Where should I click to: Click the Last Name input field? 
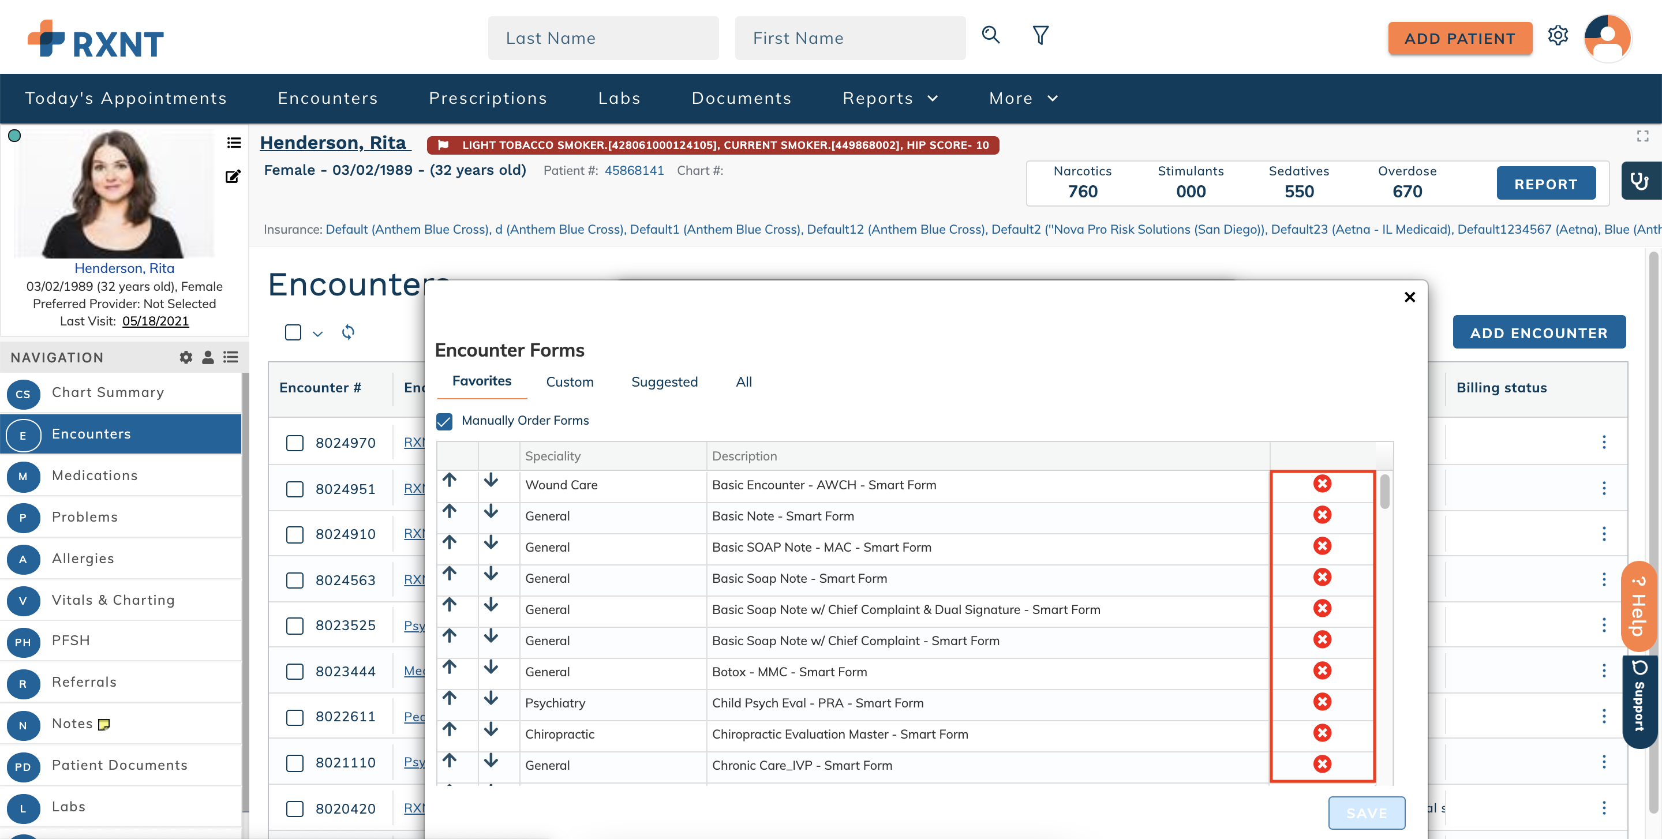coord(603,38)
